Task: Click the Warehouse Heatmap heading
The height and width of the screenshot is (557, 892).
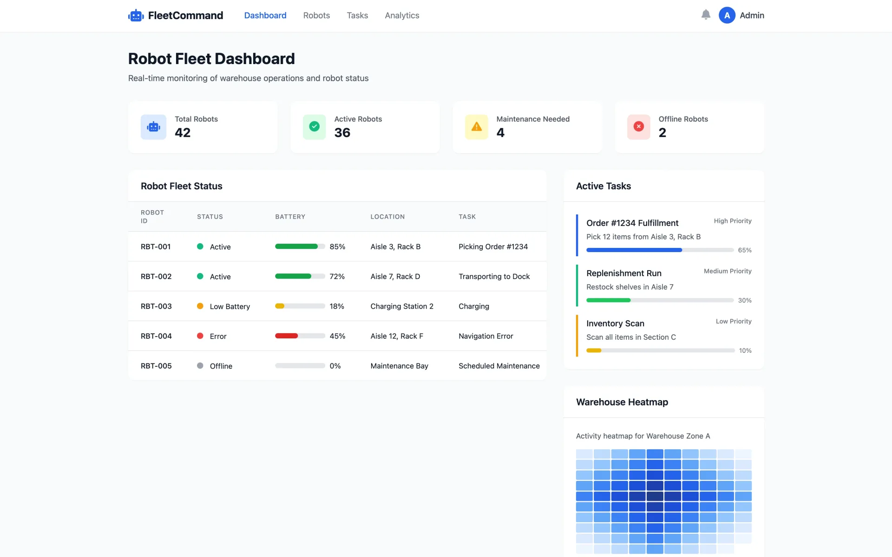Action: (x=622, y=402)
